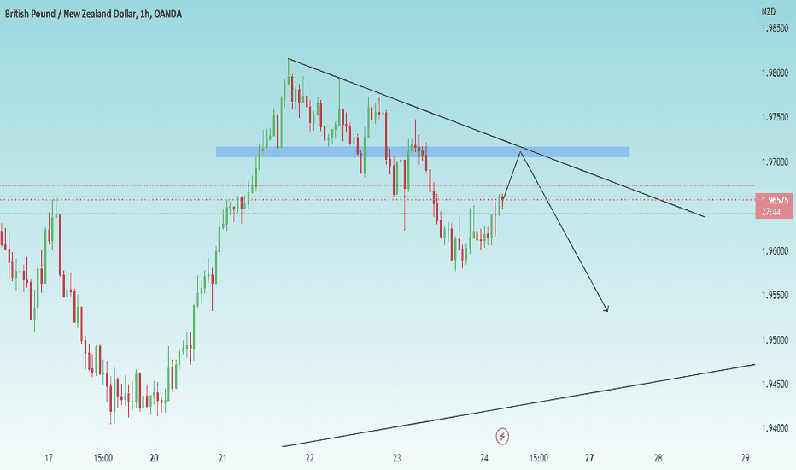Click the 1.98000 price axis label

[x=775, y=73]
